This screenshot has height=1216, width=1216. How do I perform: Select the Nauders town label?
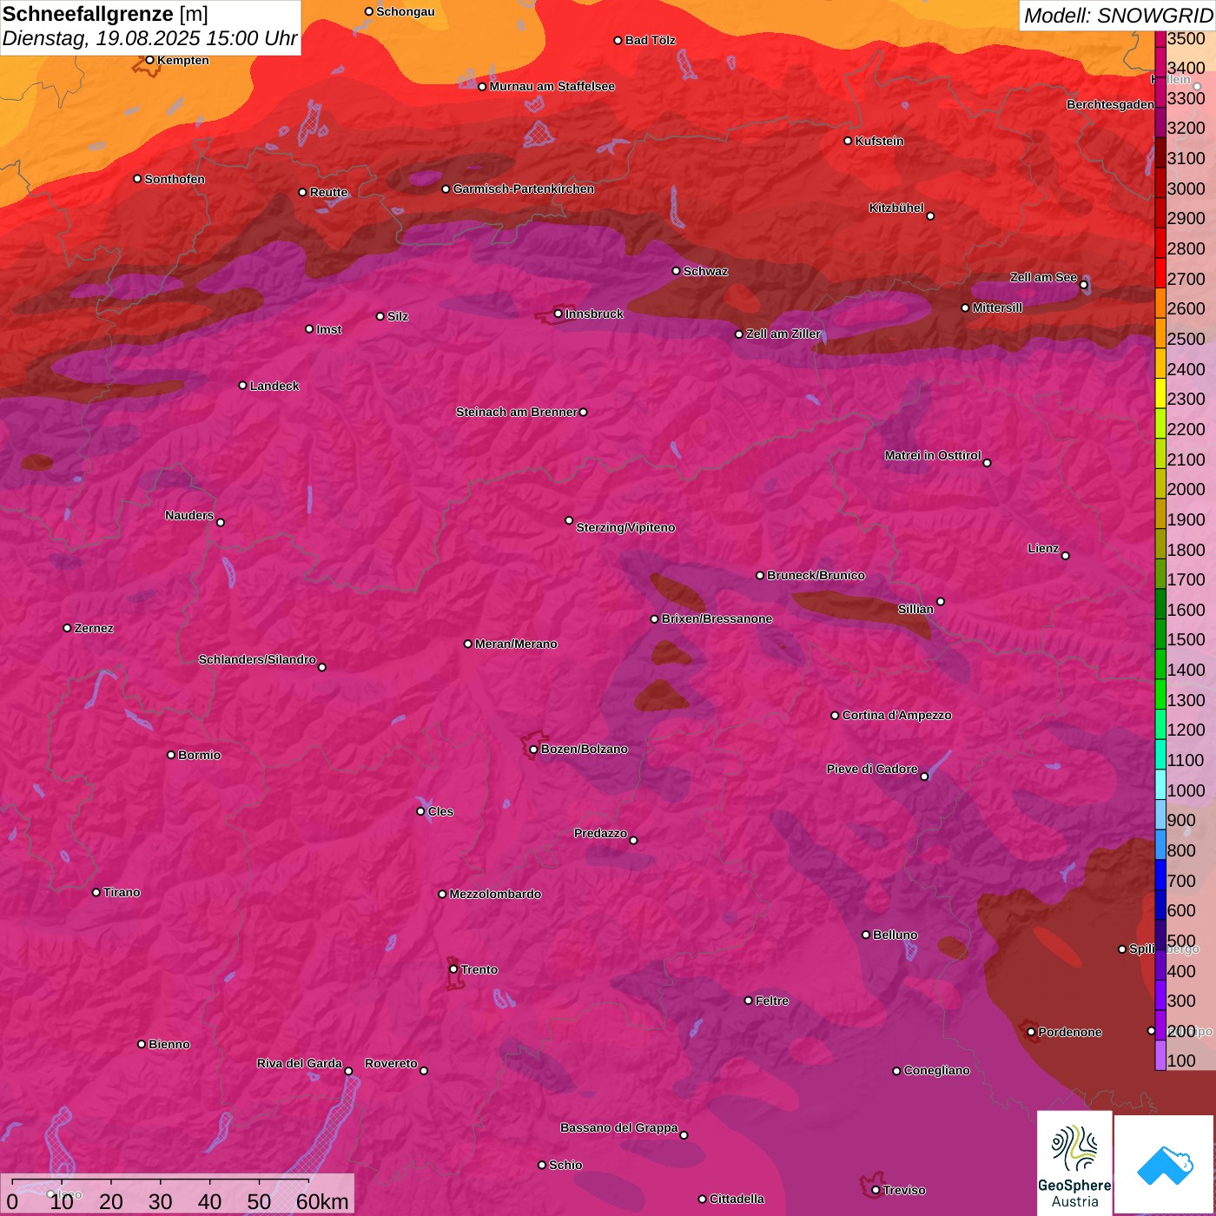[189, 515]
